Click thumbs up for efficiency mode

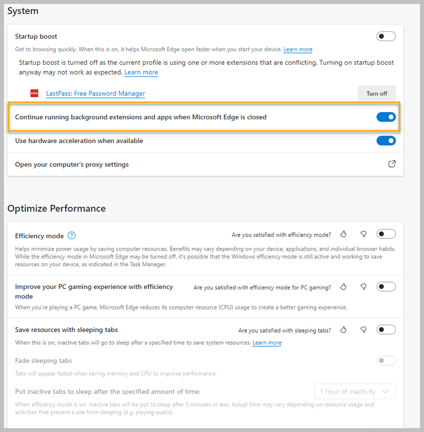click(344, 234)
